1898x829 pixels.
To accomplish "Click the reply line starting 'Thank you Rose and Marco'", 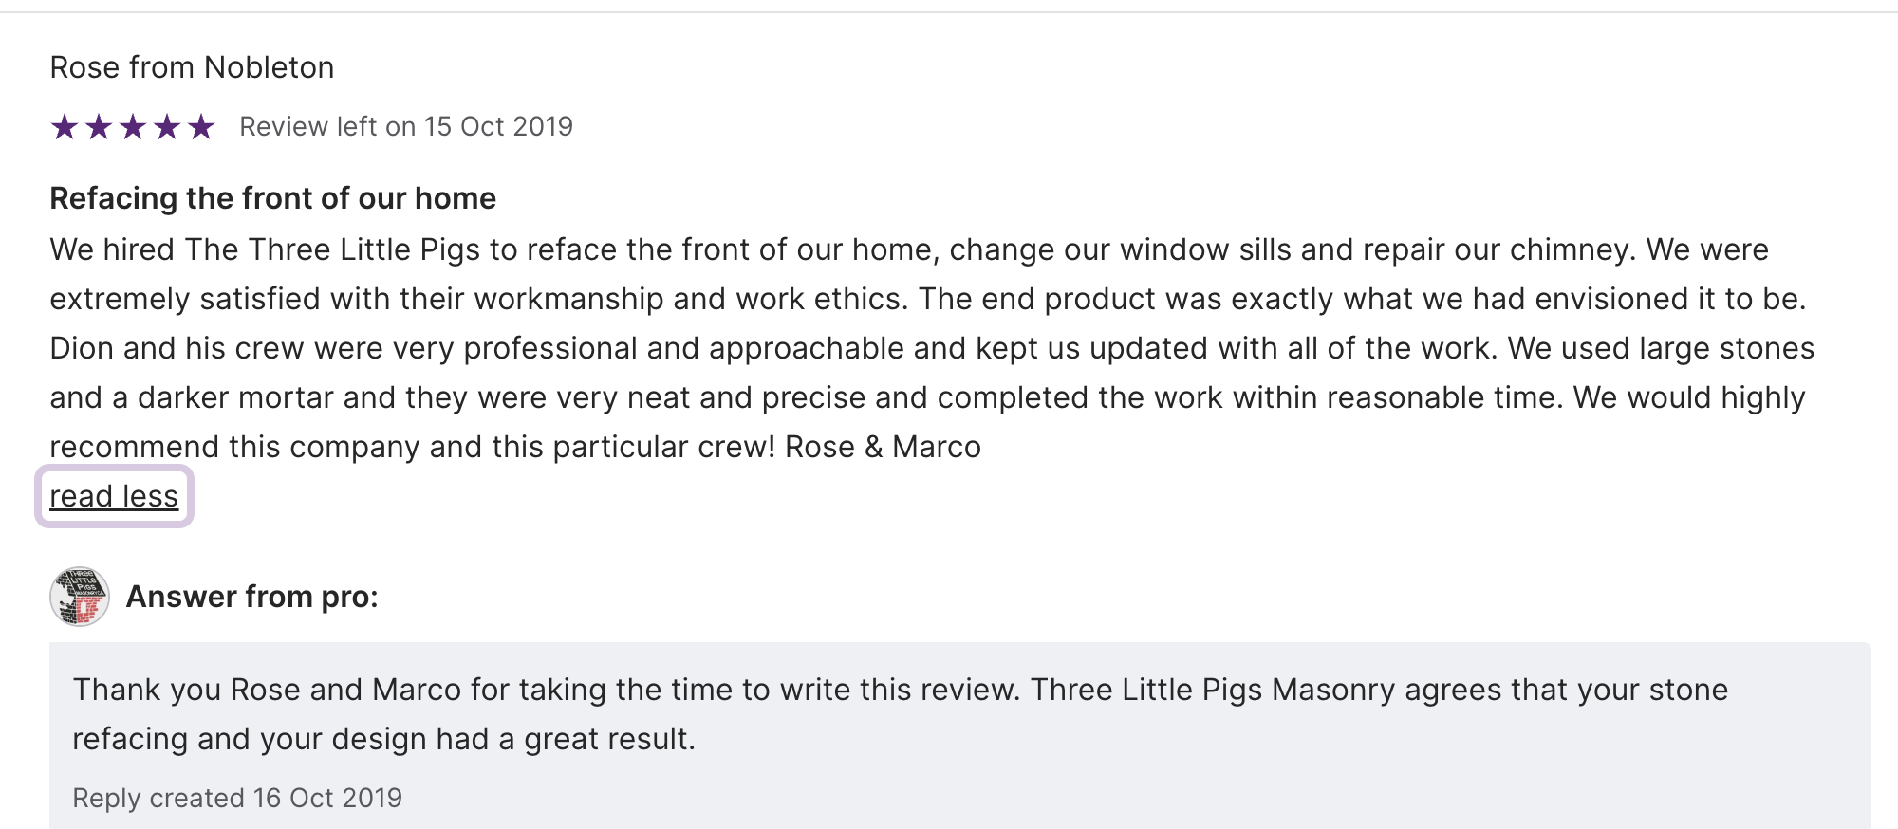I will pyautogui.click(x=900, y=690).
